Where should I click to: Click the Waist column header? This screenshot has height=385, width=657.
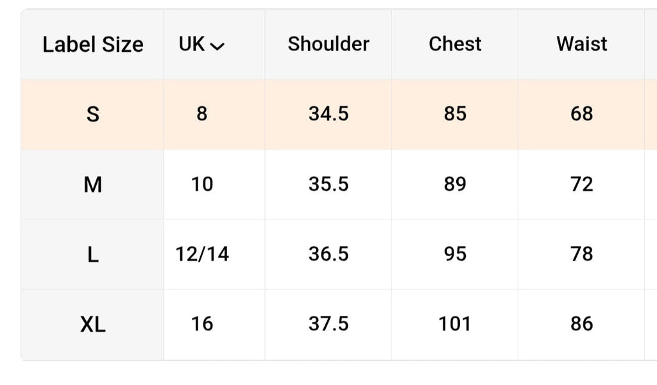tap(581, 44)
